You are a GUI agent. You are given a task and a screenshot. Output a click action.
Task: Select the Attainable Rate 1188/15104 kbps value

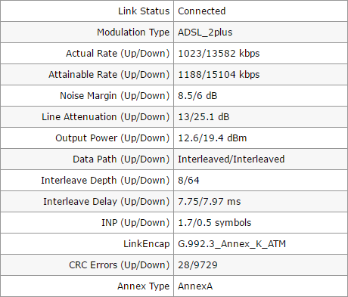coord(219,75)
